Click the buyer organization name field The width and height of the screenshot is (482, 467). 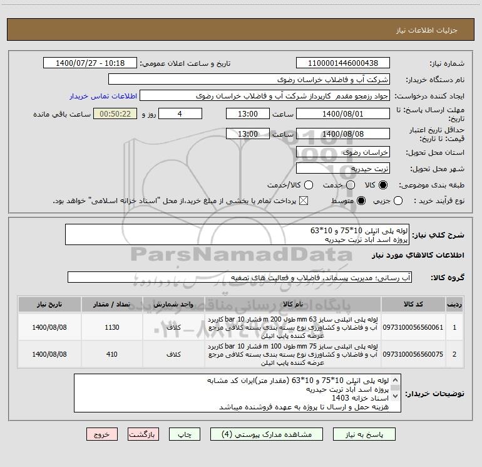[249, 80]
